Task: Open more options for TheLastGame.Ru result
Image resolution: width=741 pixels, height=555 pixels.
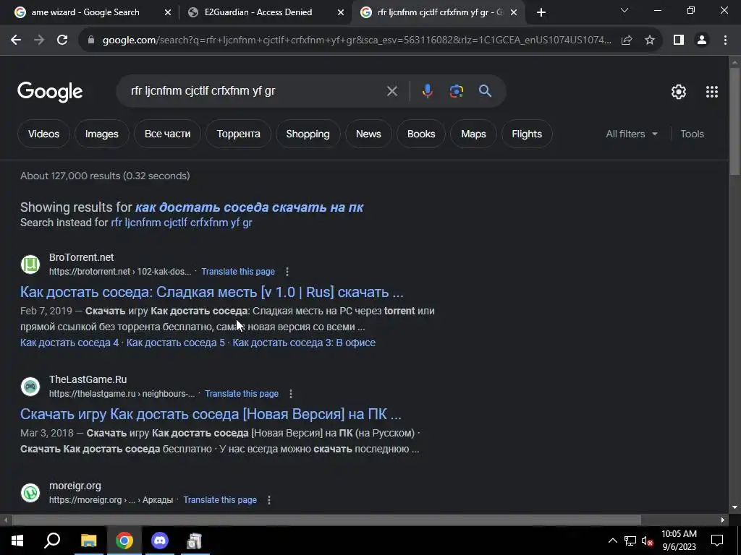Action: 291,394
